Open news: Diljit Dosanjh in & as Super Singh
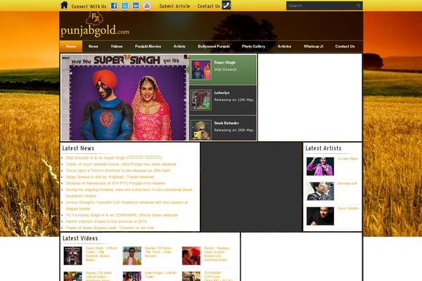This screenshot has width=422, height=281. click(114, 157)
